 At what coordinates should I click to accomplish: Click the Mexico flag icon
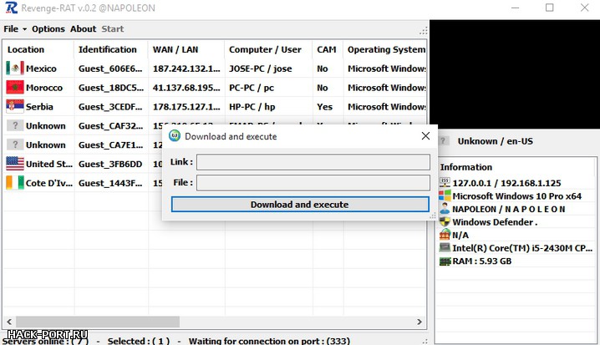tap(15, 68)
